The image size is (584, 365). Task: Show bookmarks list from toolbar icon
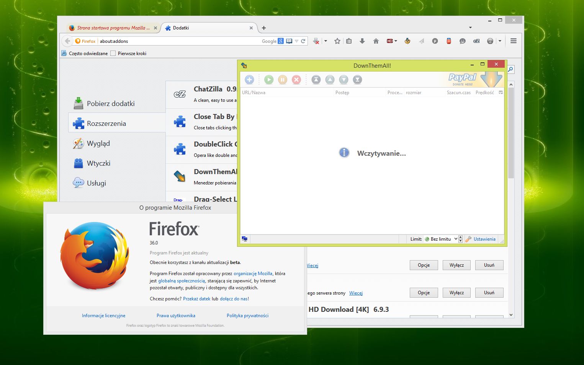click(349, 41)
